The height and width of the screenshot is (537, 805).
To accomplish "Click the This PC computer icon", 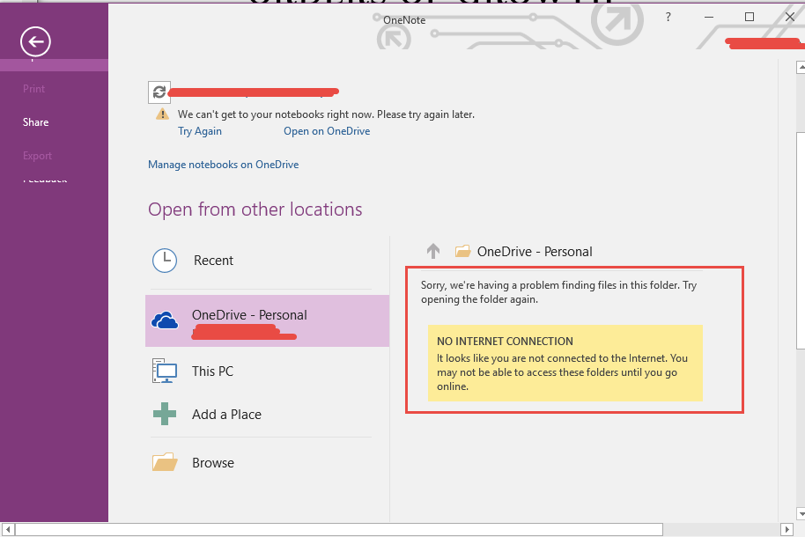I will tap(165, 371).
